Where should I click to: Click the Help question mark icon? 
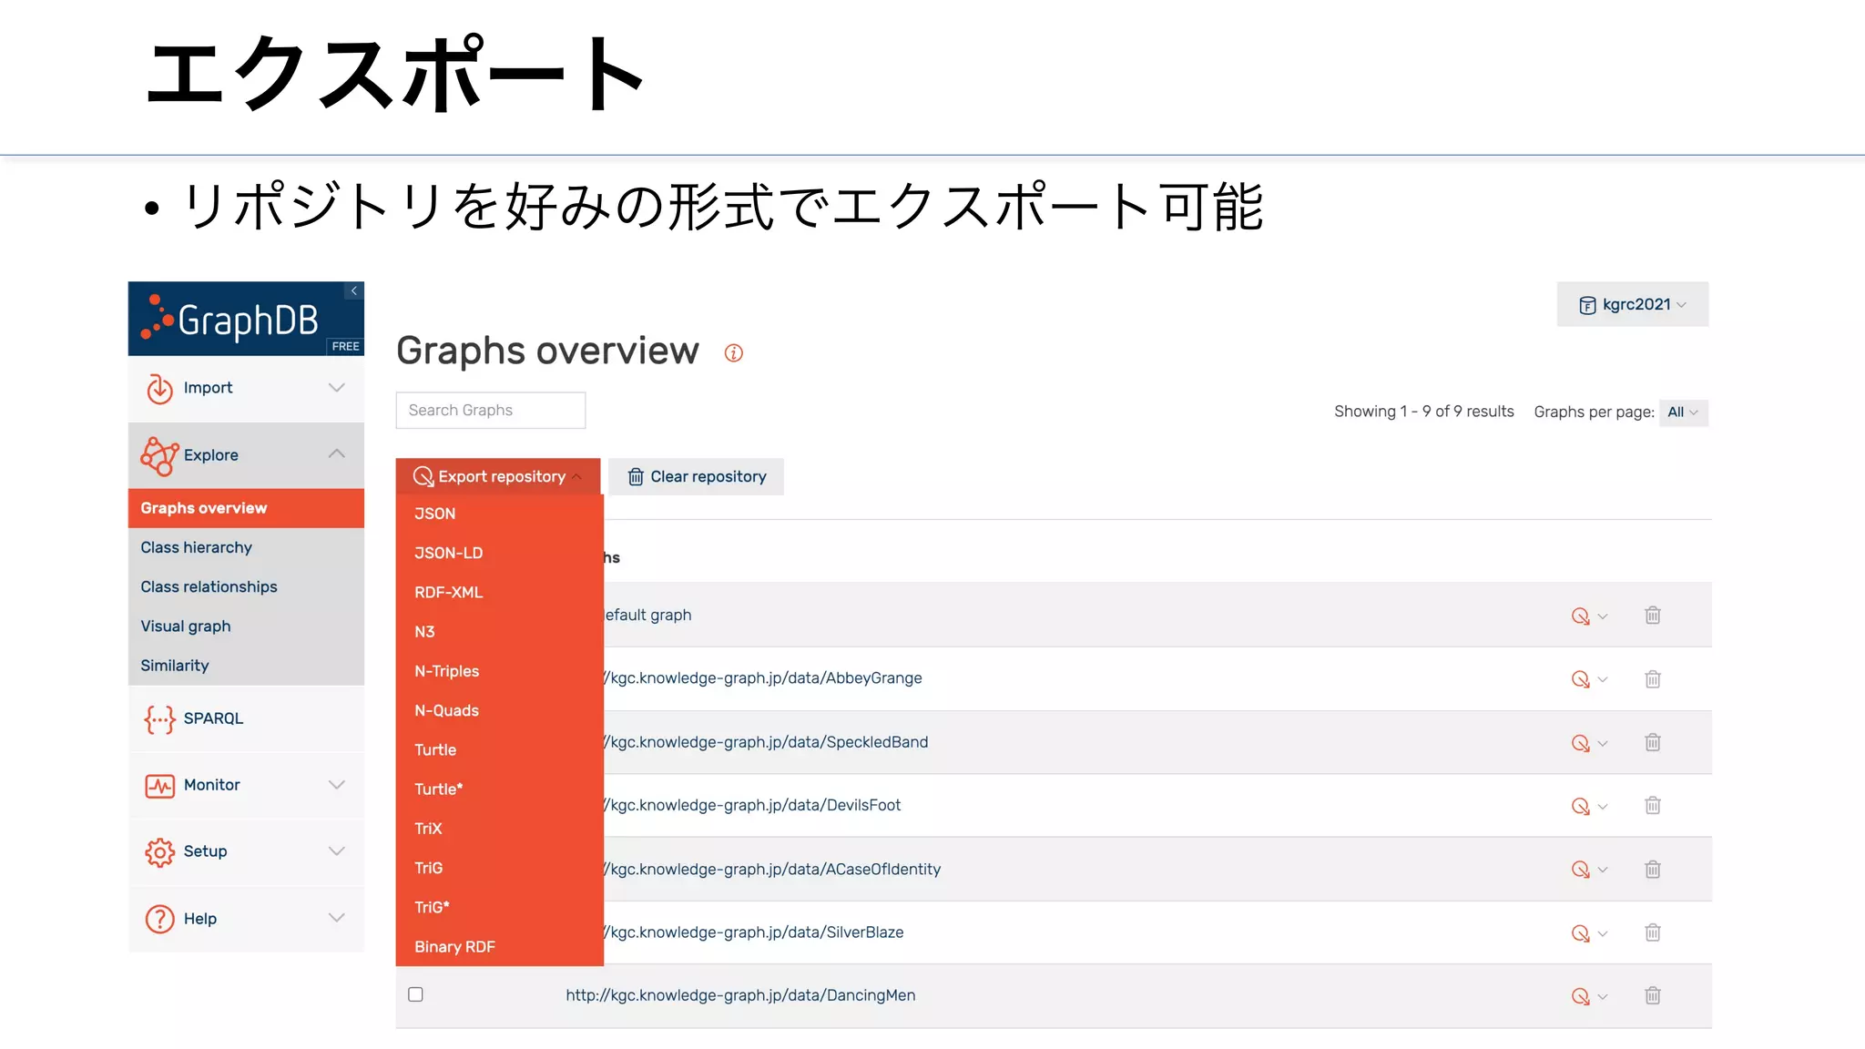(159, 919)
